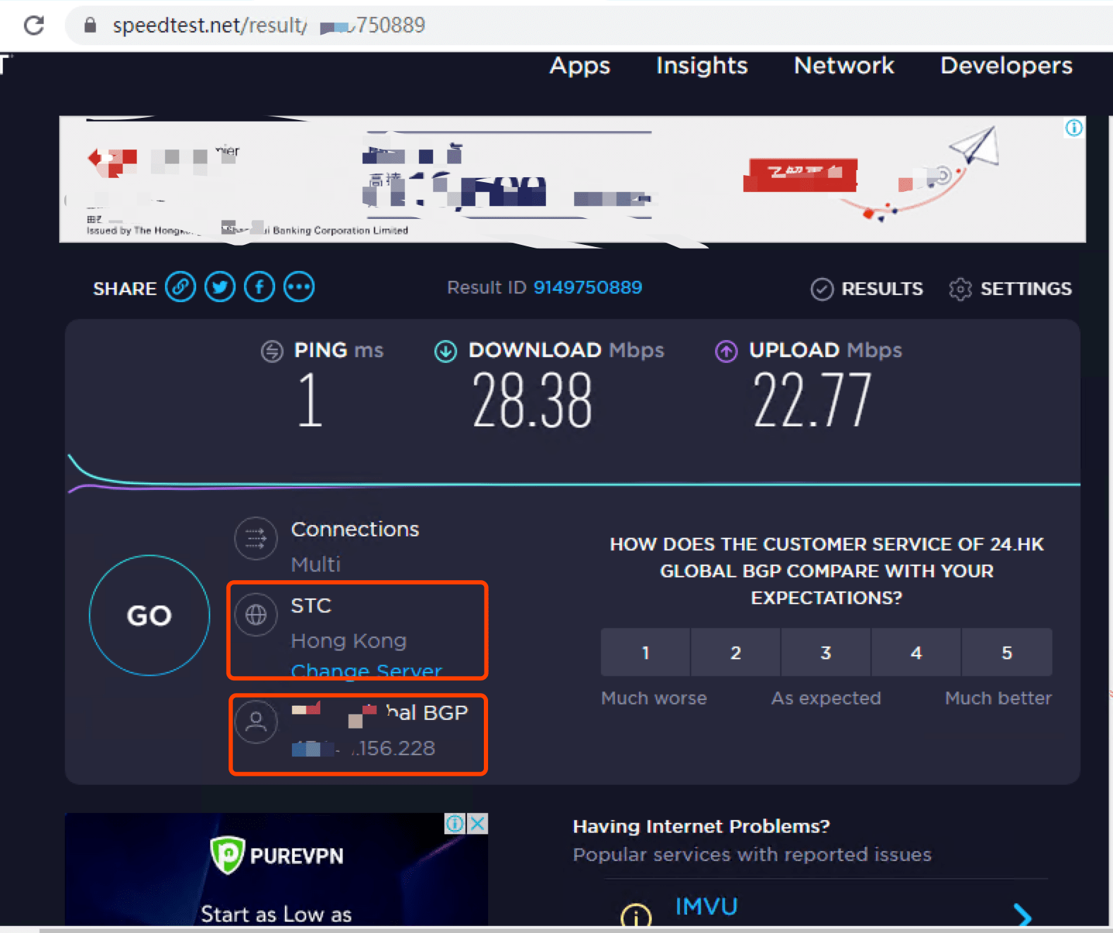Open more share options ellipsis icon

coord(299,287)
